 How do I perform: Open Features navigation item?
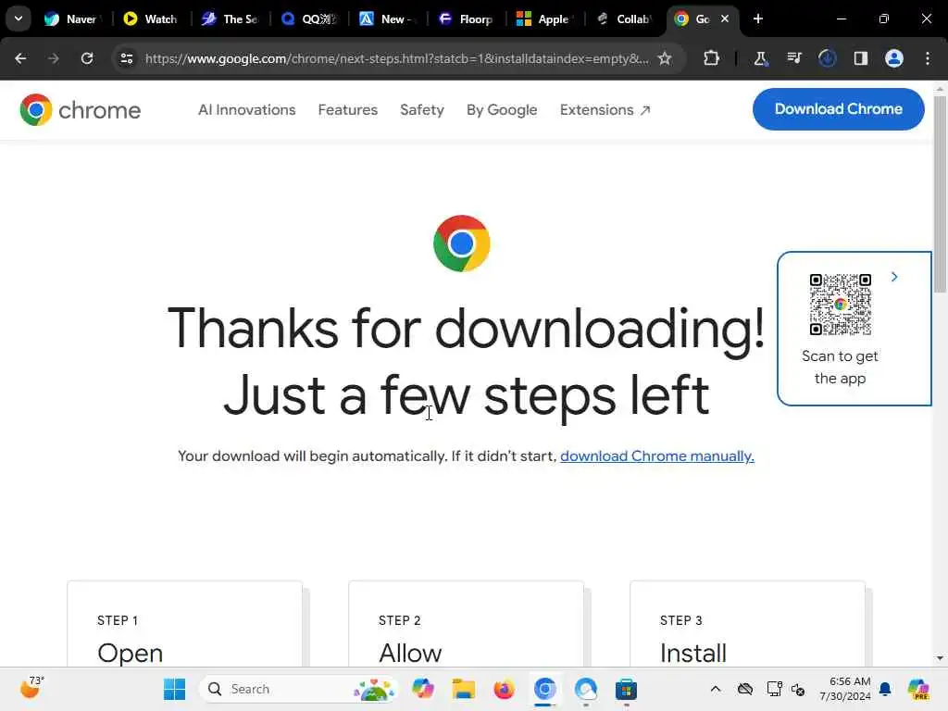click(348, 110)
